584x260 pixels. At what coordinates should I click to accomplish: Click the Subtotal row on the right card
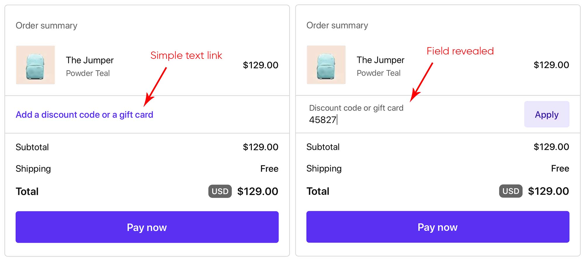coord(323,147)
